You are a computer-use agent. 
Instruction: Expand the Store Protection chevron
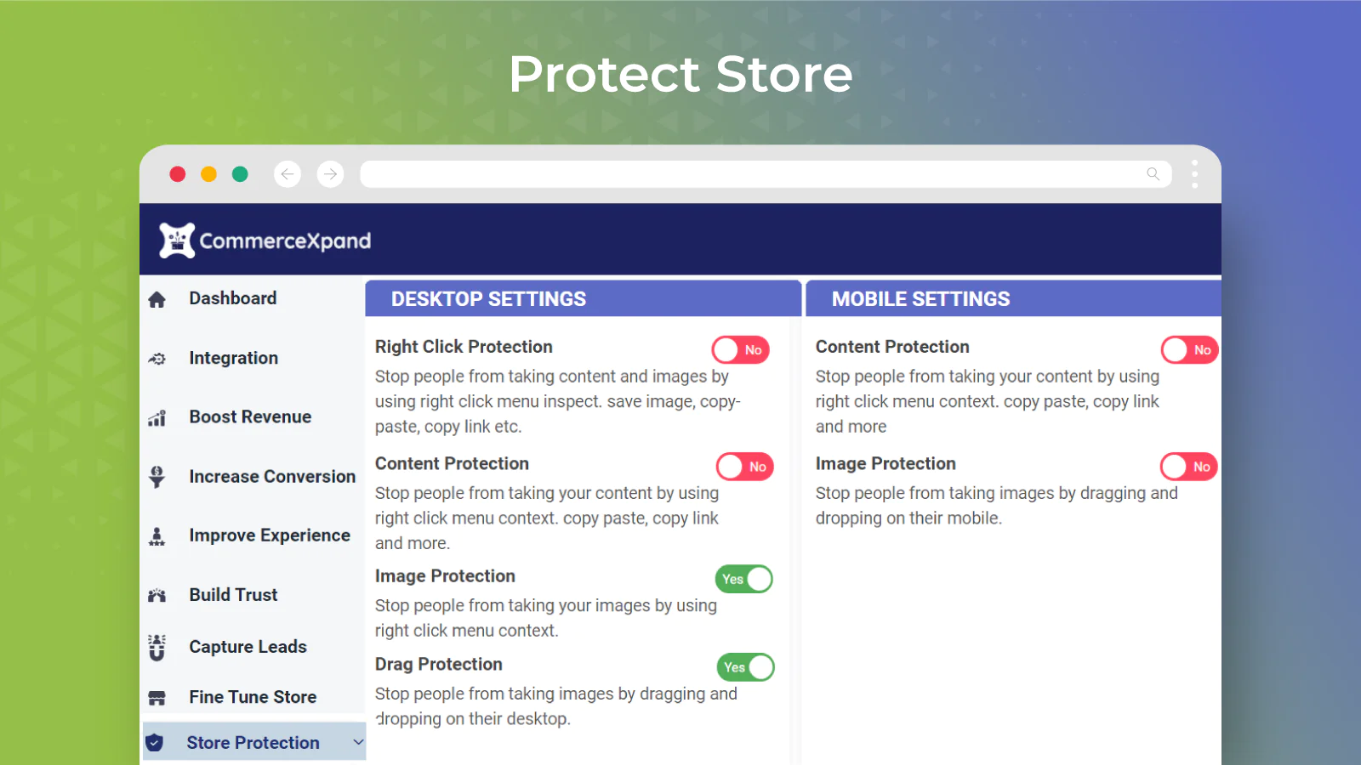(x=358, y=742)
